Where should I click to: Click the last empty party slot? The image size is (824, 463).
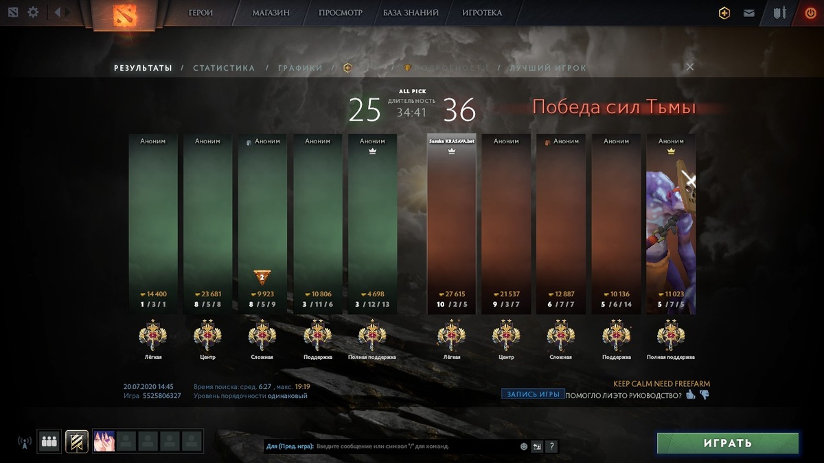[x=192, y=441]
